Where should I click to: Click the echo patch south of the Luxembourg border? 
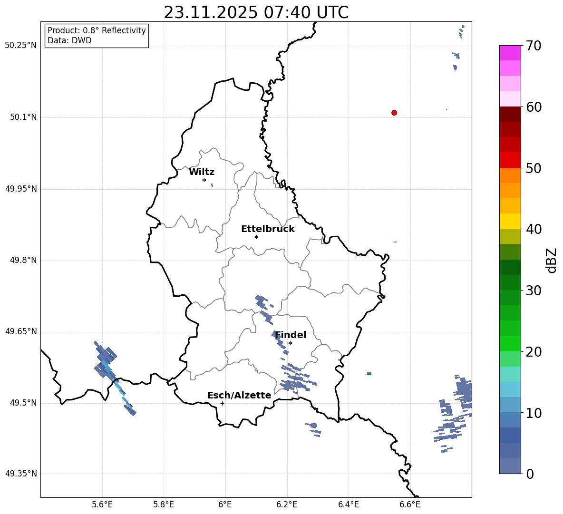coord(313,429)
